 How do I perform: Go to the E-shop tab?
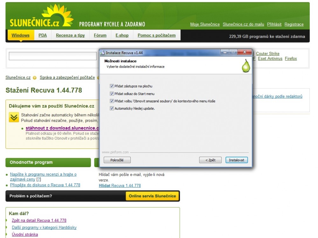(x=122, y=35)
